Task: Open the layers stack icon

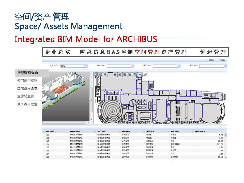Action: (134, 75)
